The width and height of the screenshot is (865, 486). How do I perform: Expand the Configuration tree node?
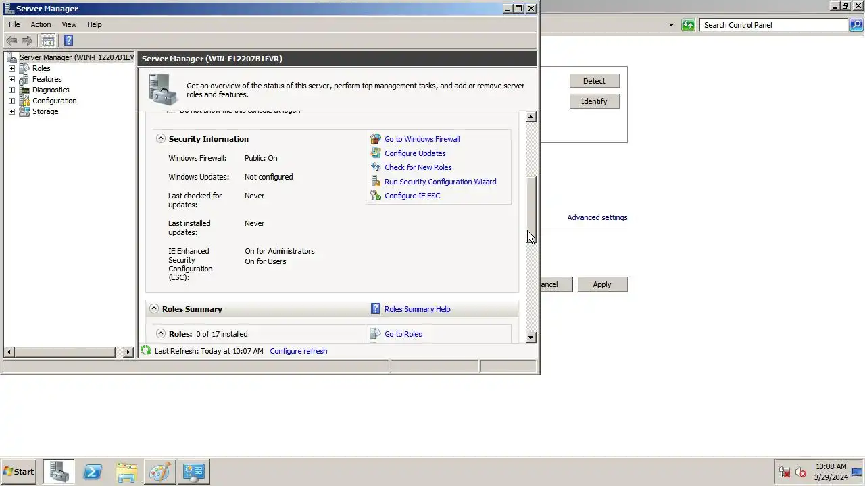tap(11, 101)
